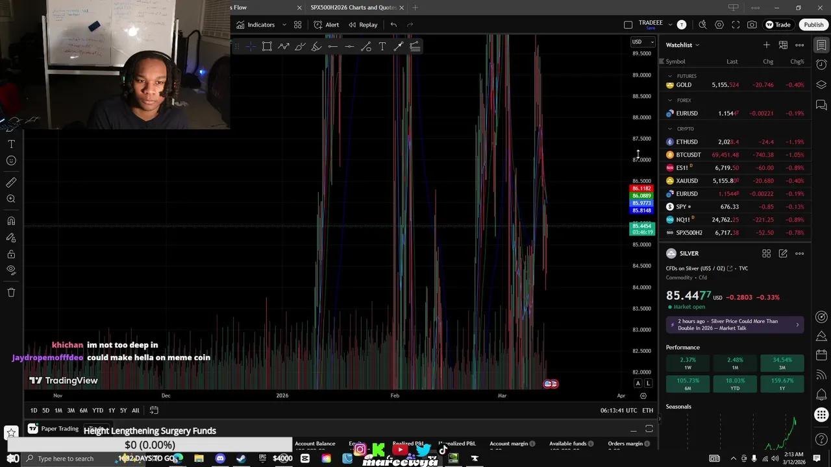
Task: Select the Text annotation tool
Action: 382,46
